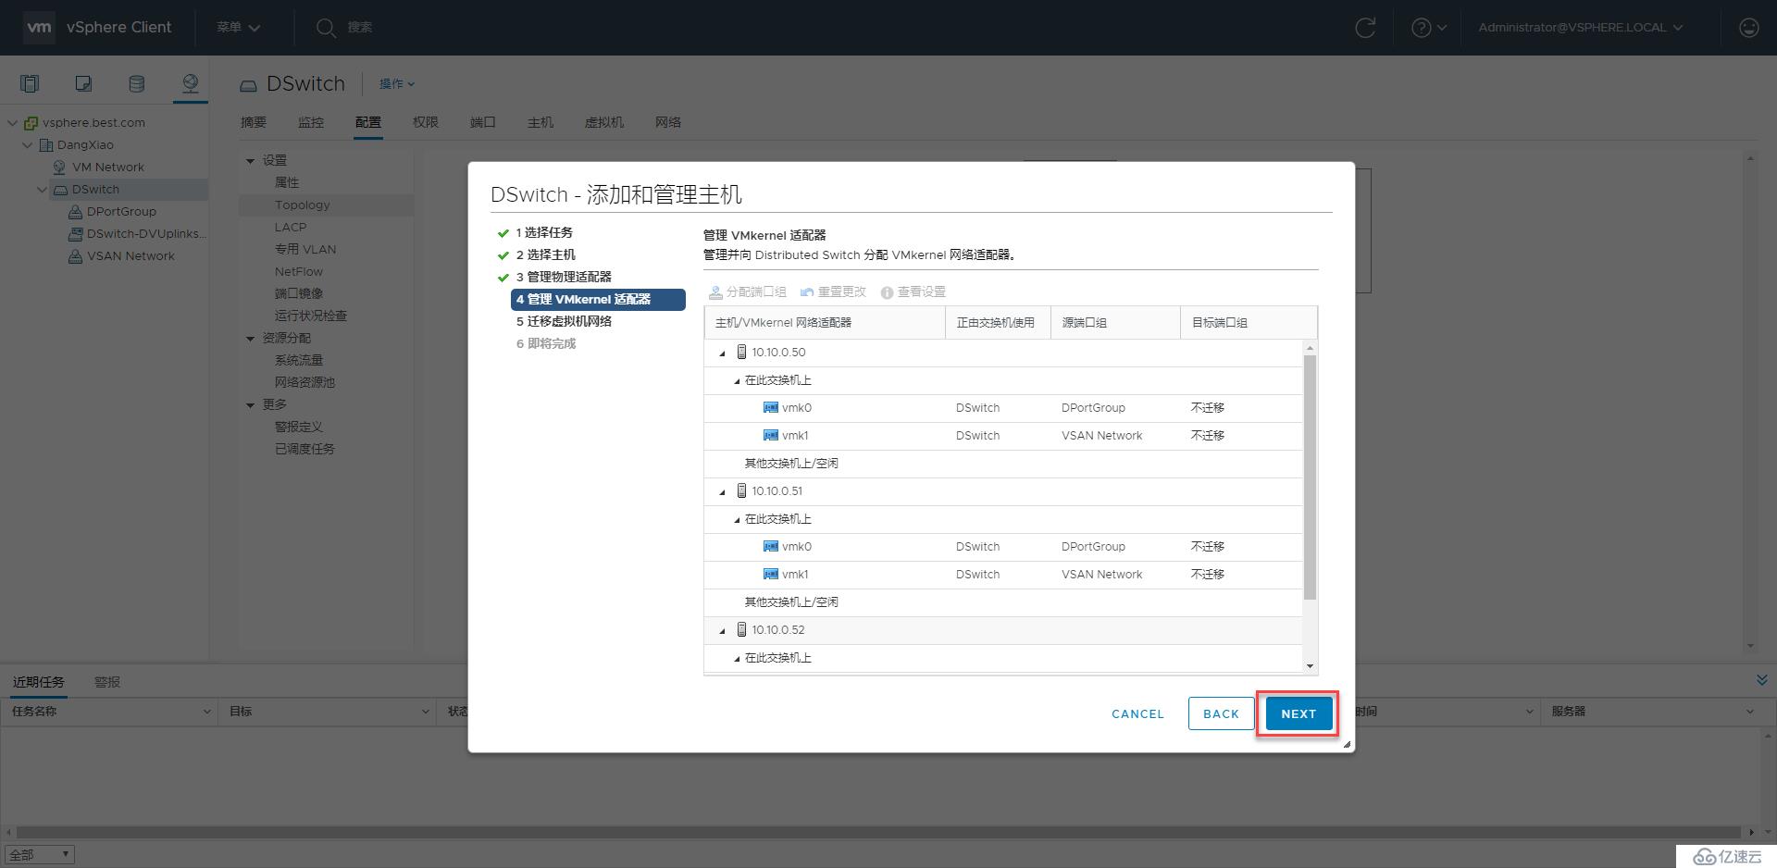The height and width of the screenshot is (868, 1777).
Task: Click the BACK button
Action: click(x=1221, y=713)
